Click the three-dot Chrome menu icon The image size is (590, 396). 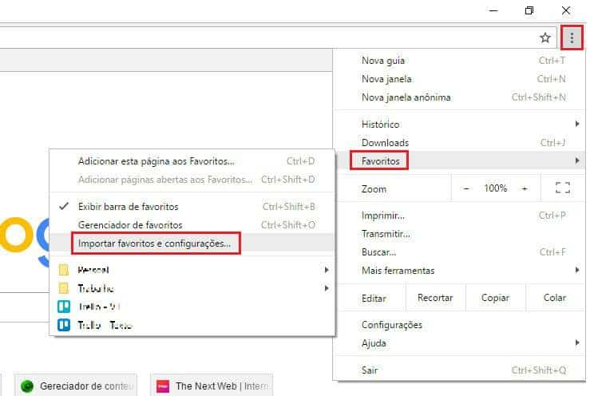pyautogui.click(x=572, y=38)
